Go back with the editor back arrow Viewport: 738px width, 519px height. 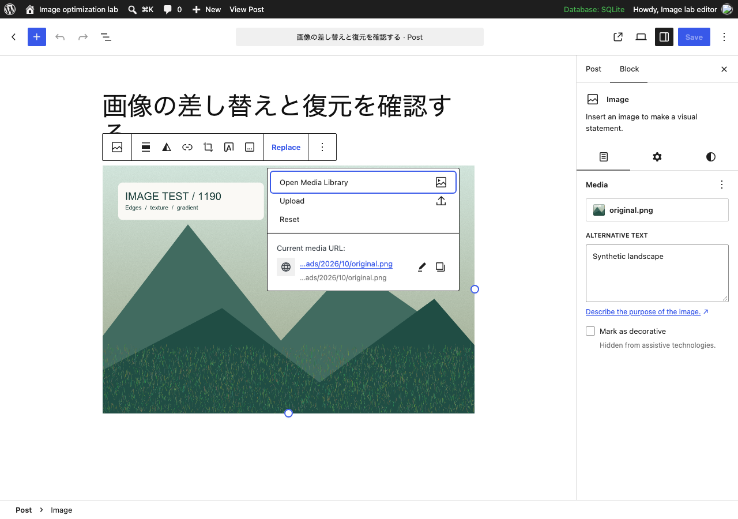[14, 37]
